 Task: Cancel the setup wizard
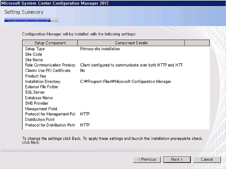pos(207,160)
